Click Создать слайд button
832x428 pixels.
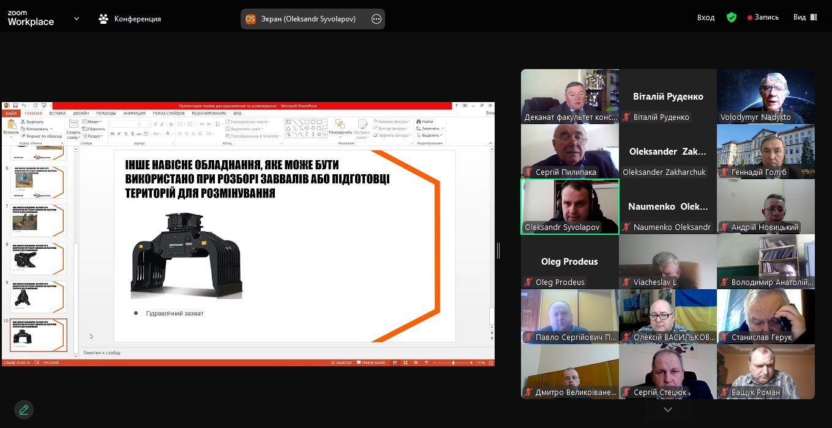73,128
